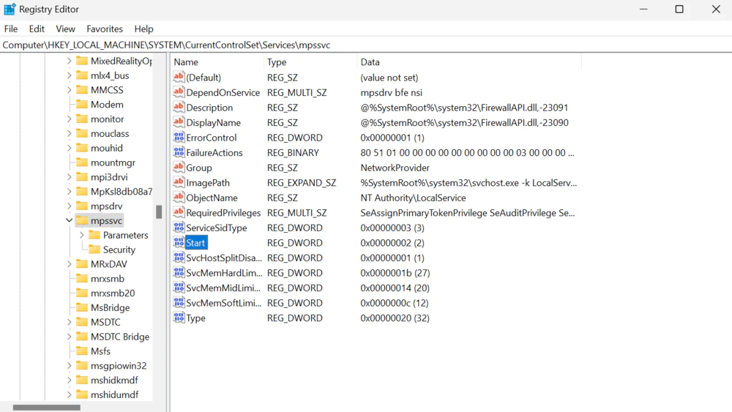Viewport: 732px width, 412px height.
Task: Click the icon beside DisplayName value
Action: click(x=179, y=122)
